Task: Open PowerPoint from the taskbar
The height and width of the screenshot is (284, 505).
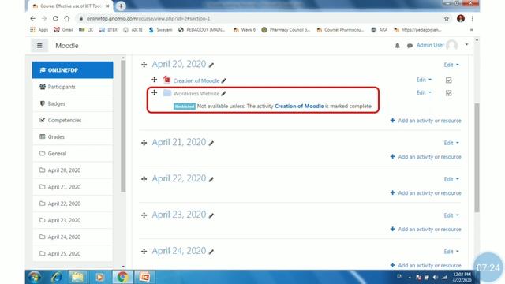Action: 144,277
